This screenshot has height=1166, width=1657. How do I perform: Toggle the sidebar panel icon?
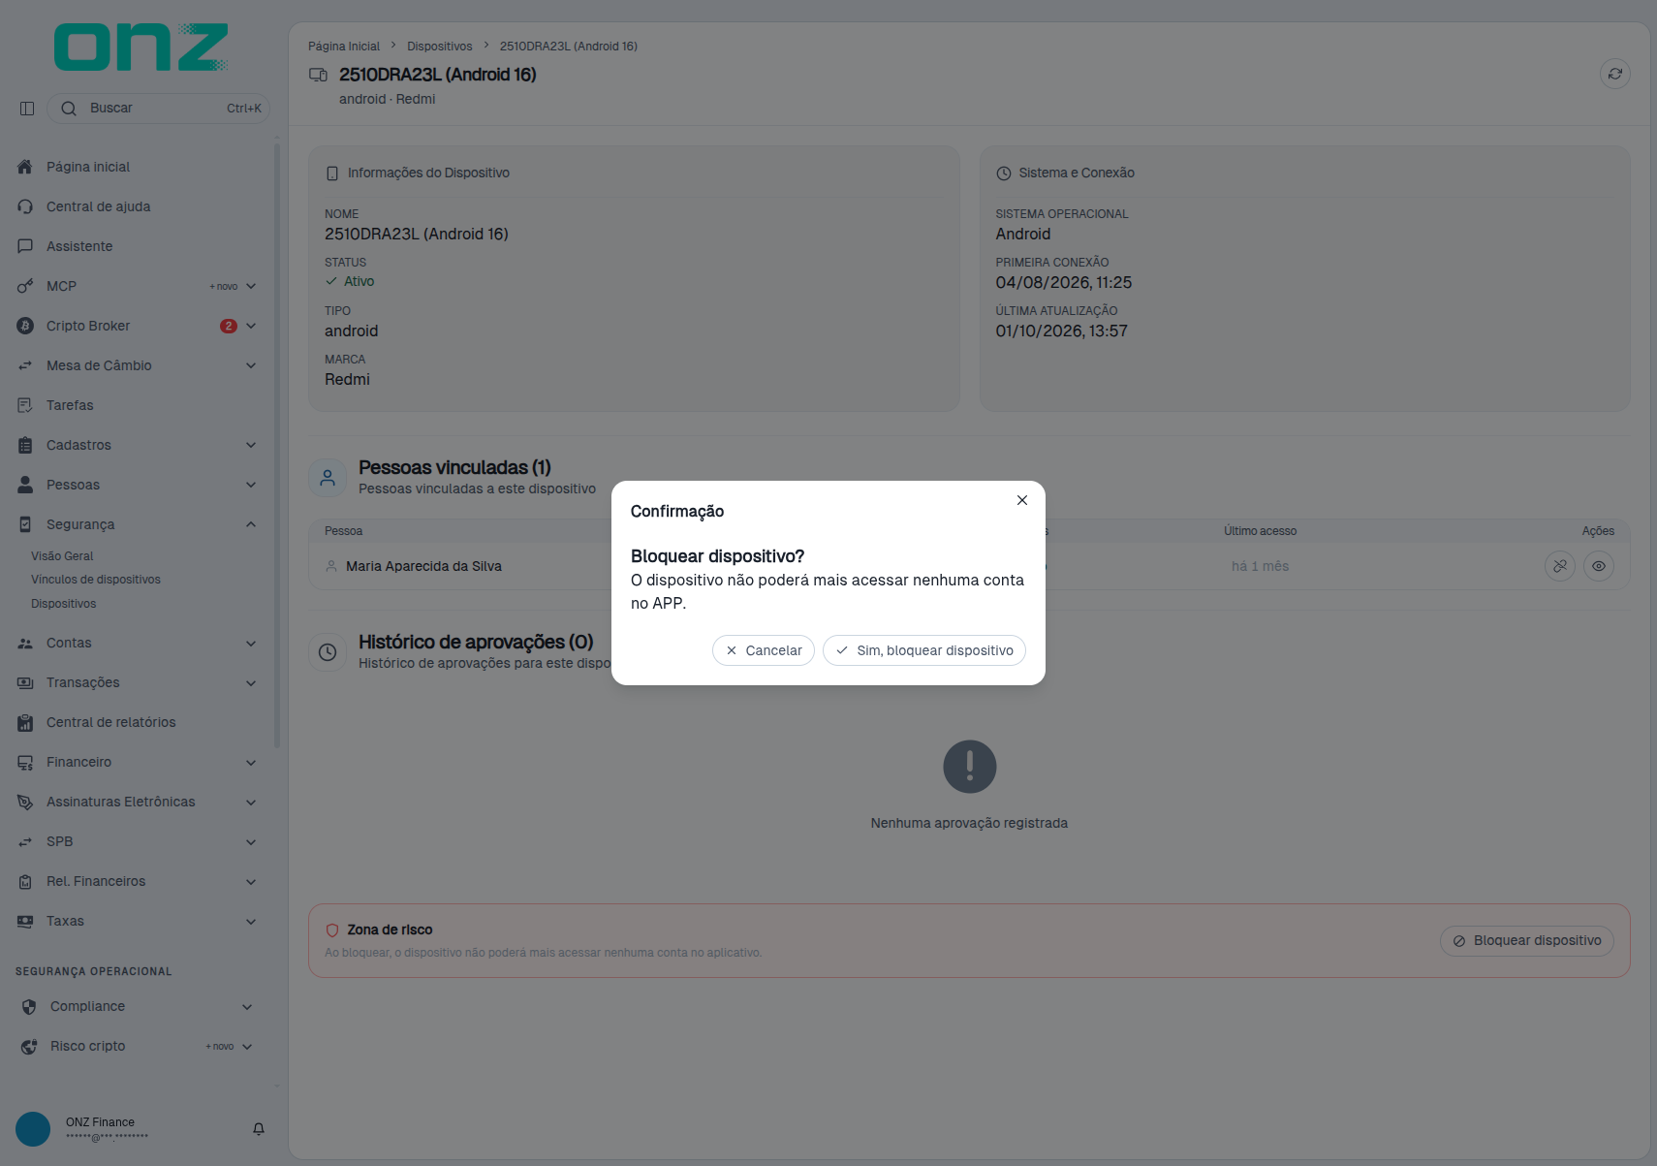[27, 109]
